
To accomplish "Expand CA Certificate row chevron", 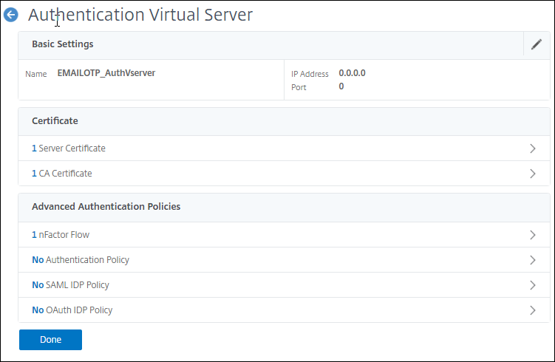I will [533, 174].
